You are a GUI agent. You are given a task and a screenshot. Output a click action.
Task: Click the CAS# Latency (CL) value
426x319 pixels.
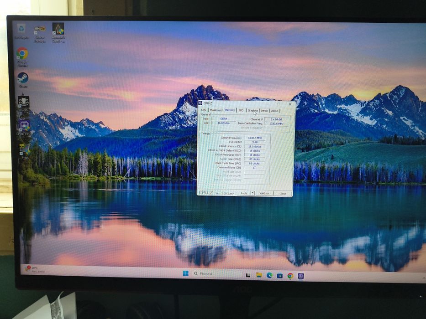[x=255, y=146]
